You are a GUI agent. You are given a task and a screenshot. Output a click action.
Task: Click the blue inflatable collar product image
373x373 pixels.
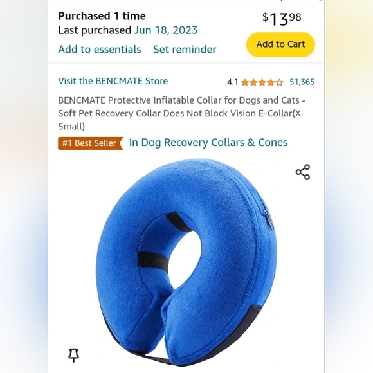186,262
